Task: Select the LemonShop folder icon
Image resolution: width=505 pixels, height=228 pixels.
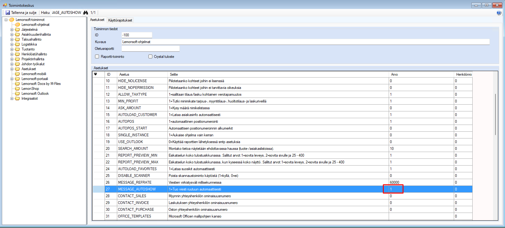Action: click(18, 89)
